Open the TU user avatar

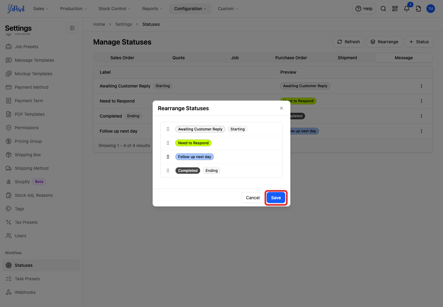point(431,9)
